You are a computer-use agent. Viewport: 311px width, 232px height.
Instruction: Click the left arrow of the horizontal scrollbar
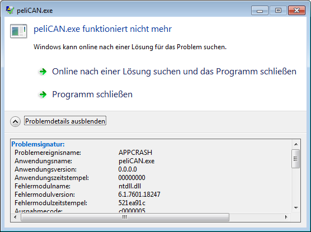click(x=16, y=217)
